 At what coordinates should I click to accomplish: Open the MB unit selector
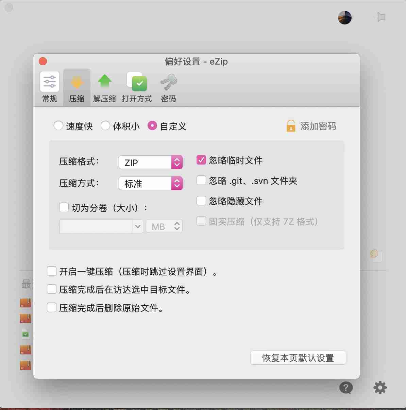tap(164, 226)
